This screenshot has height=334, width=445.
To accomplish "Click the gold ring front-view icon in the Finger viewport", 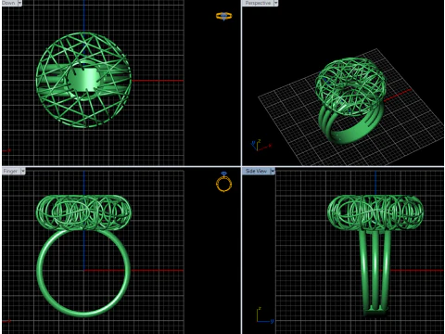I will [223, 183].
